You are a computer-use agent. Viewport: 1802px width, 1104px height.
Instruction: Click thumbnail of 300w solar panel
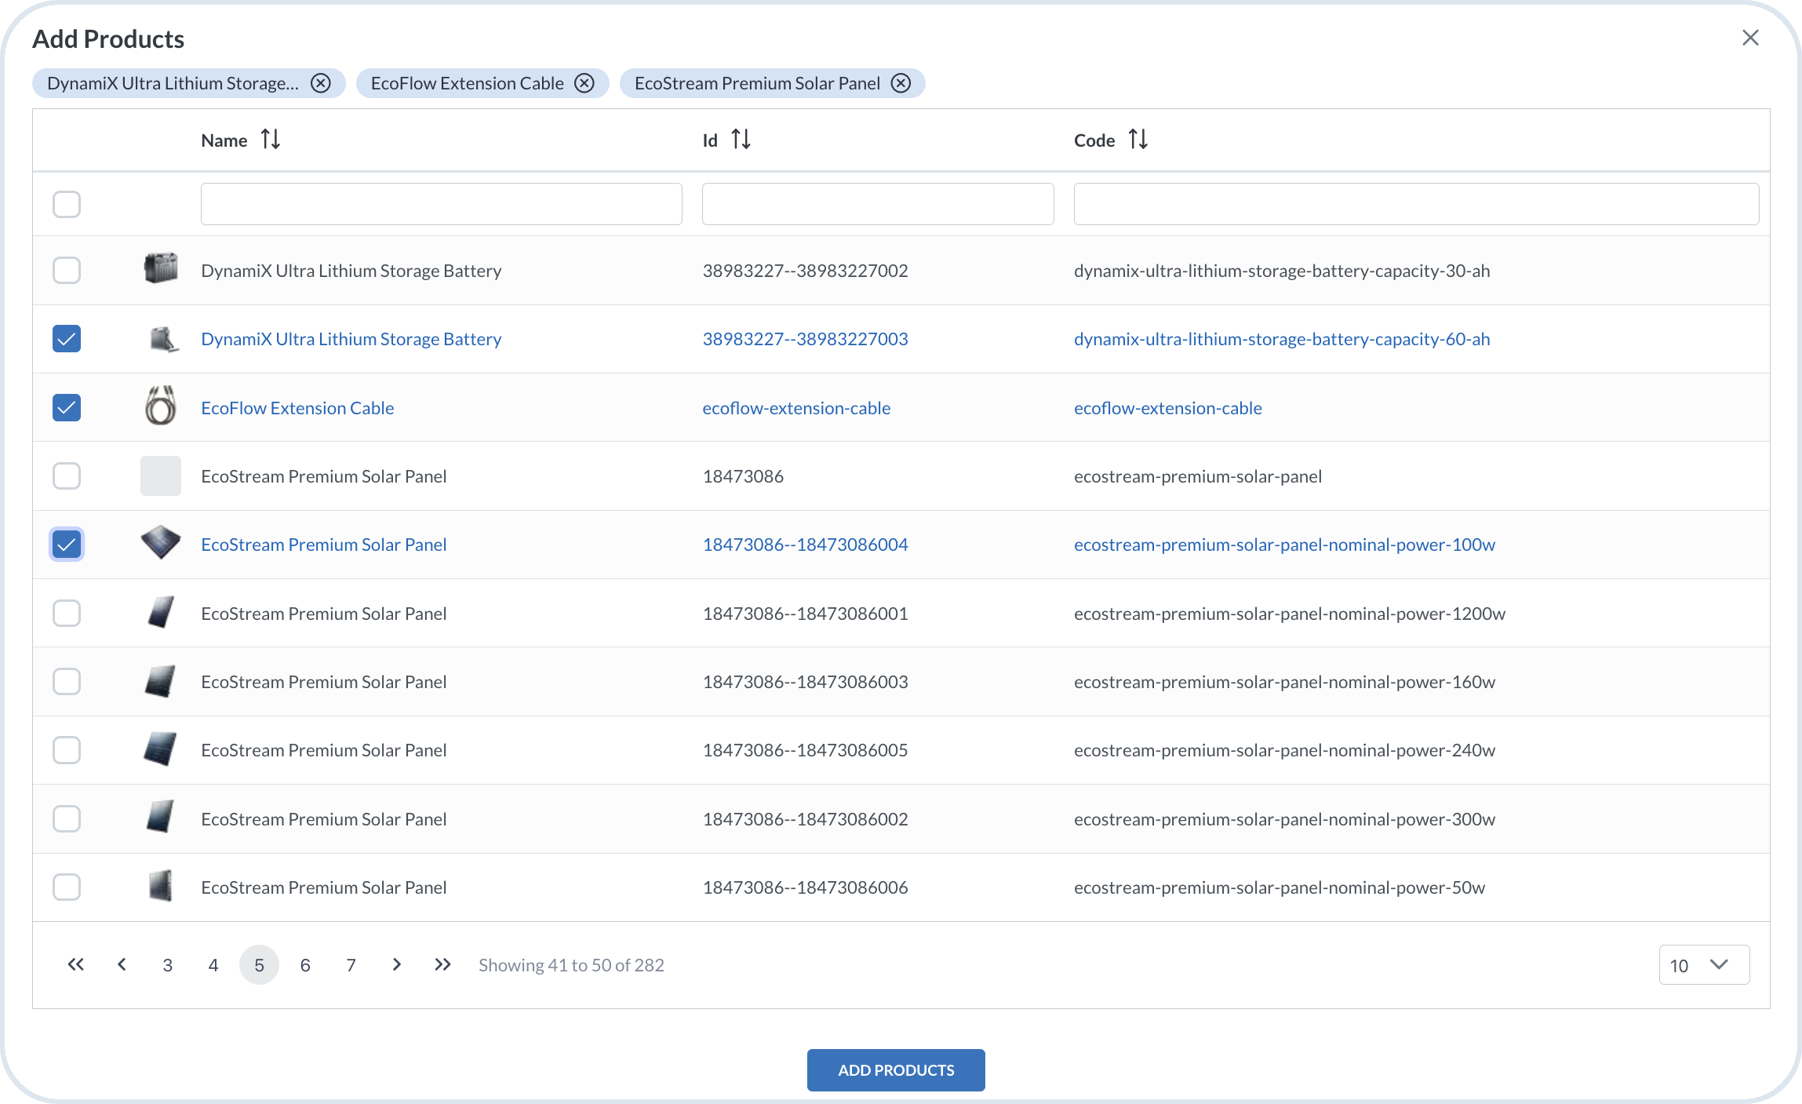click(x=161, y=818)
